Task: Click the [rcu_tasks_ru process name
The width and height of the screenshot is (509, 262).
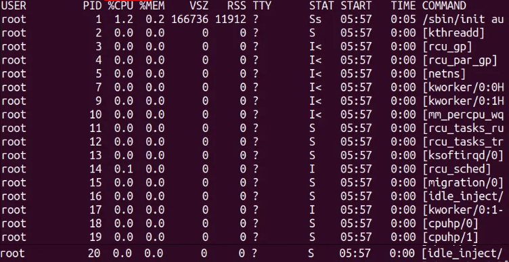Action: click(463, 129)
